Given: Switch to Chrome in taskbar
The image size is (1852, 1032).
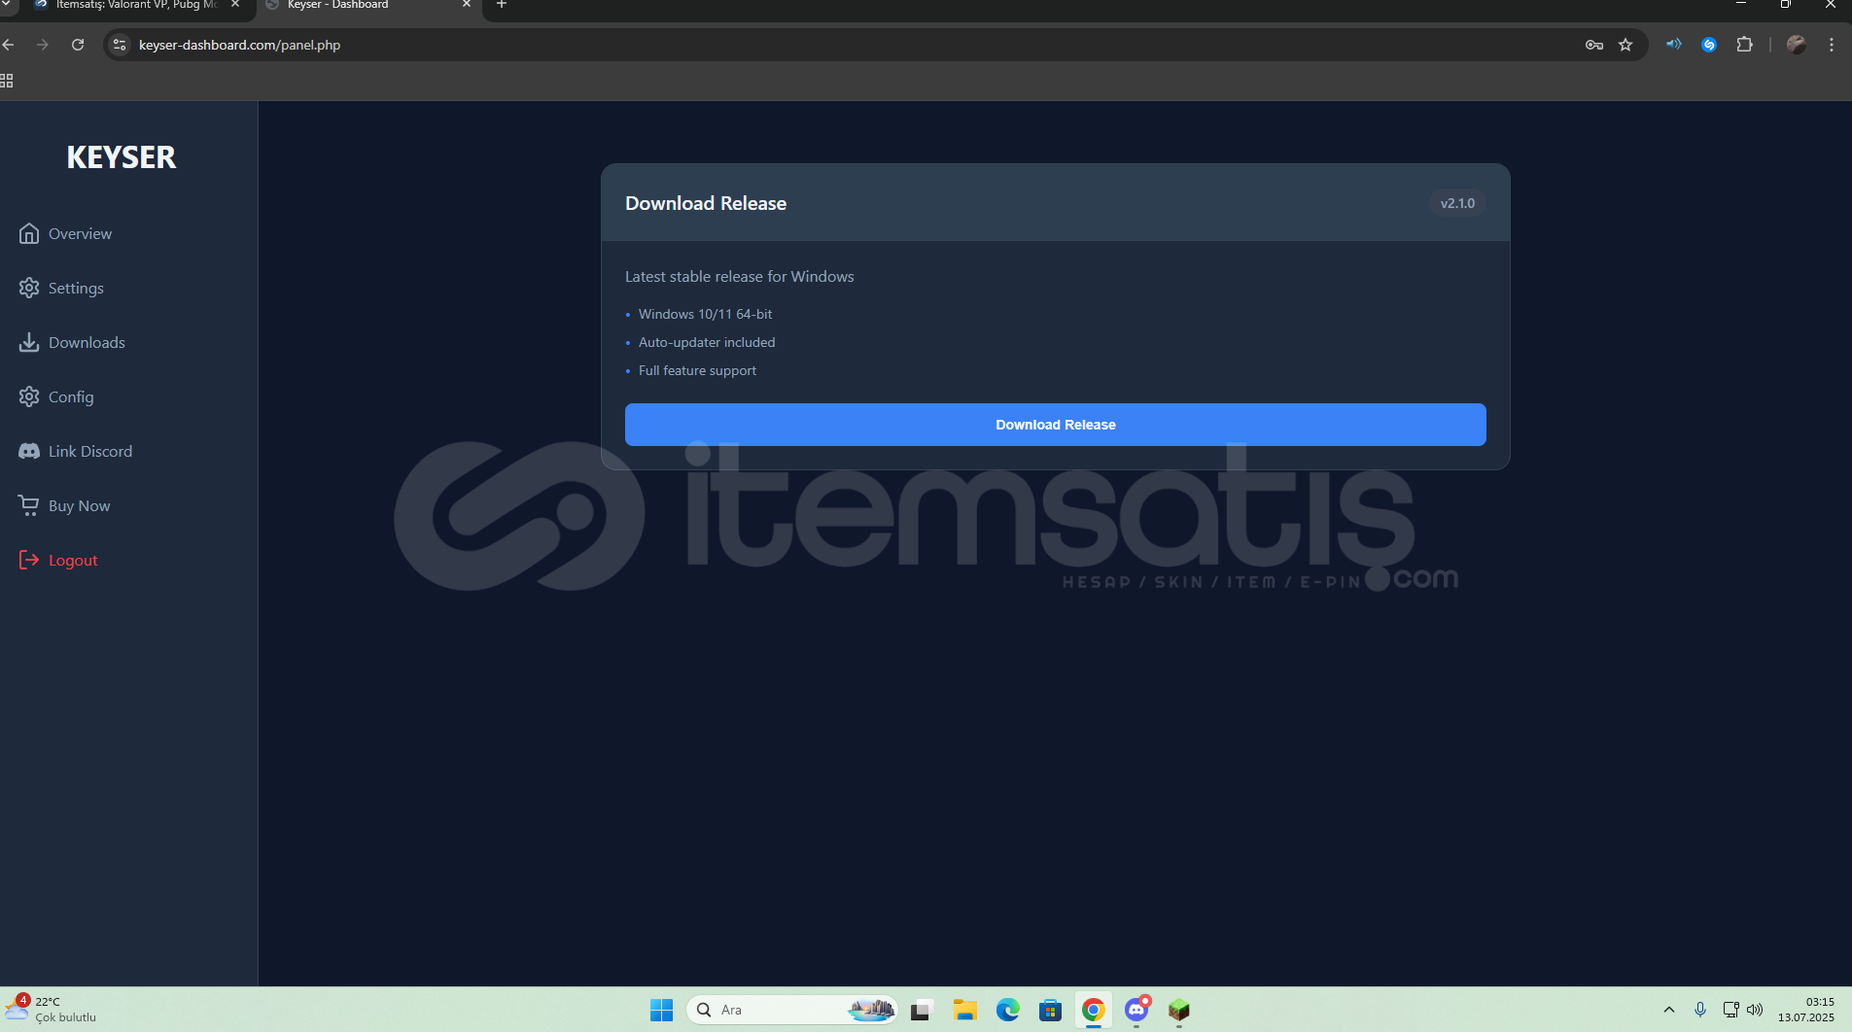Looking at the screenshot, I should 1093,1010.
